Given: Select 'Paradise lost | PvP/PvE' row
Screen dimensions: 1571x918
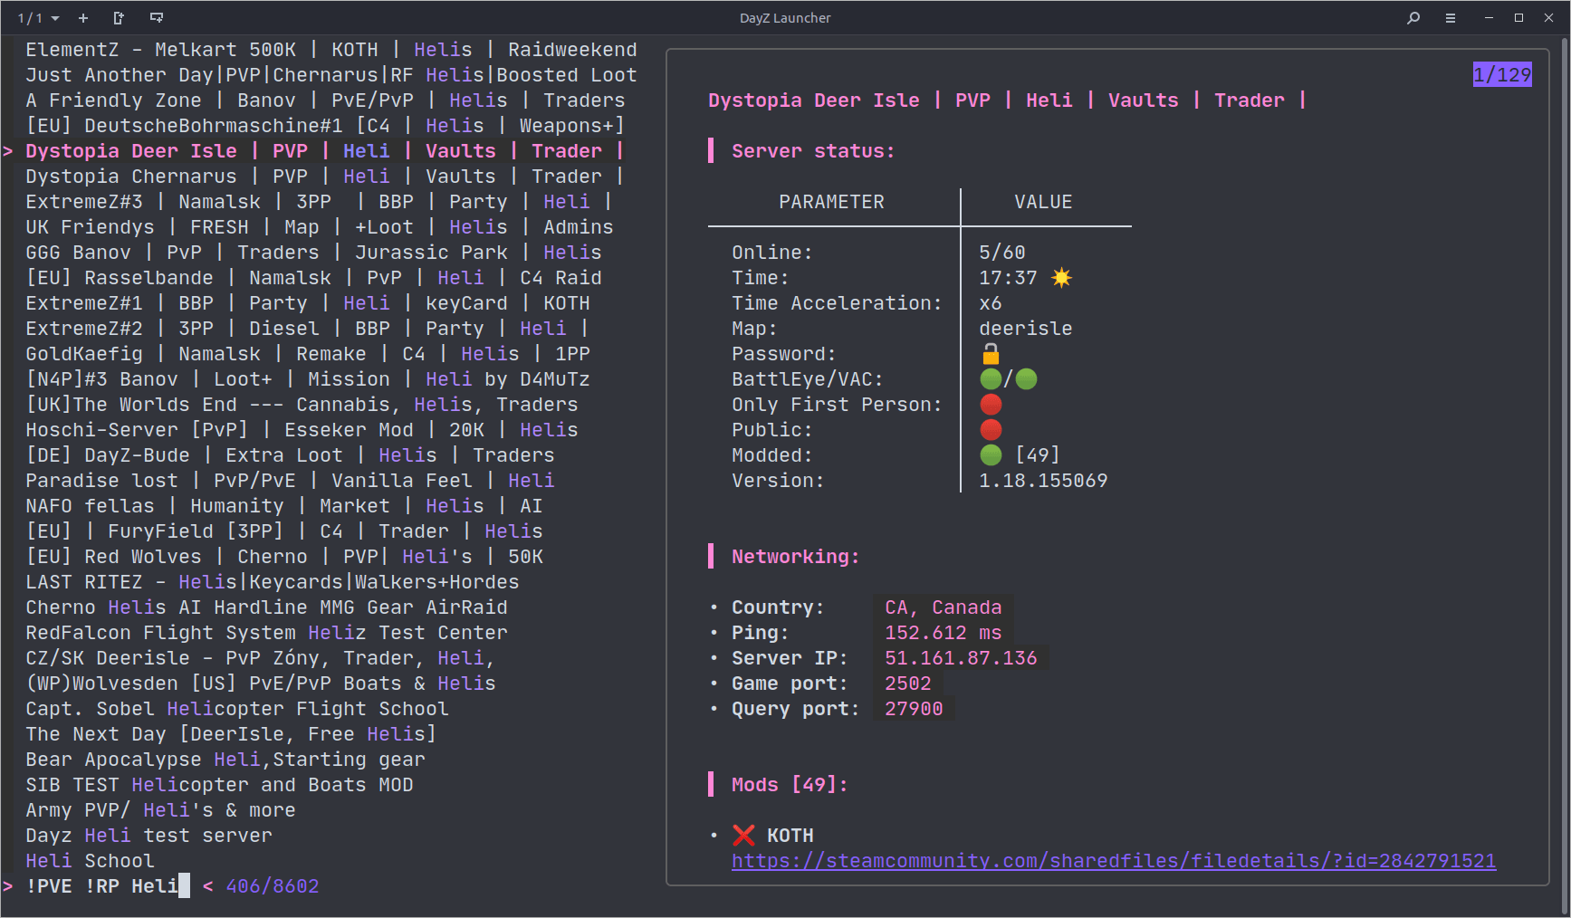Looking at the screenshot, I should click(x=290, y=481).
